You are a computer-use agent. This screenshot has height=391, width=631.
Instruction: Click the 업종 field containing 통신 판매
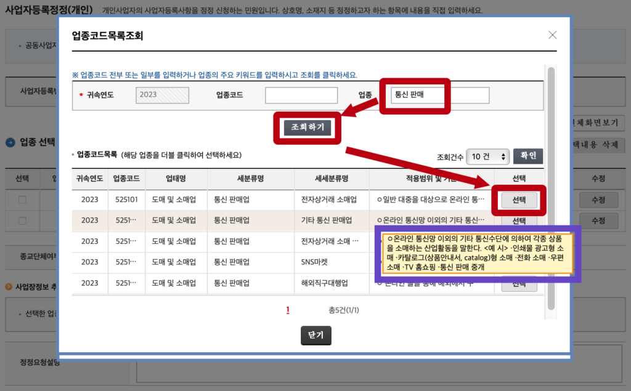[440, 95]
